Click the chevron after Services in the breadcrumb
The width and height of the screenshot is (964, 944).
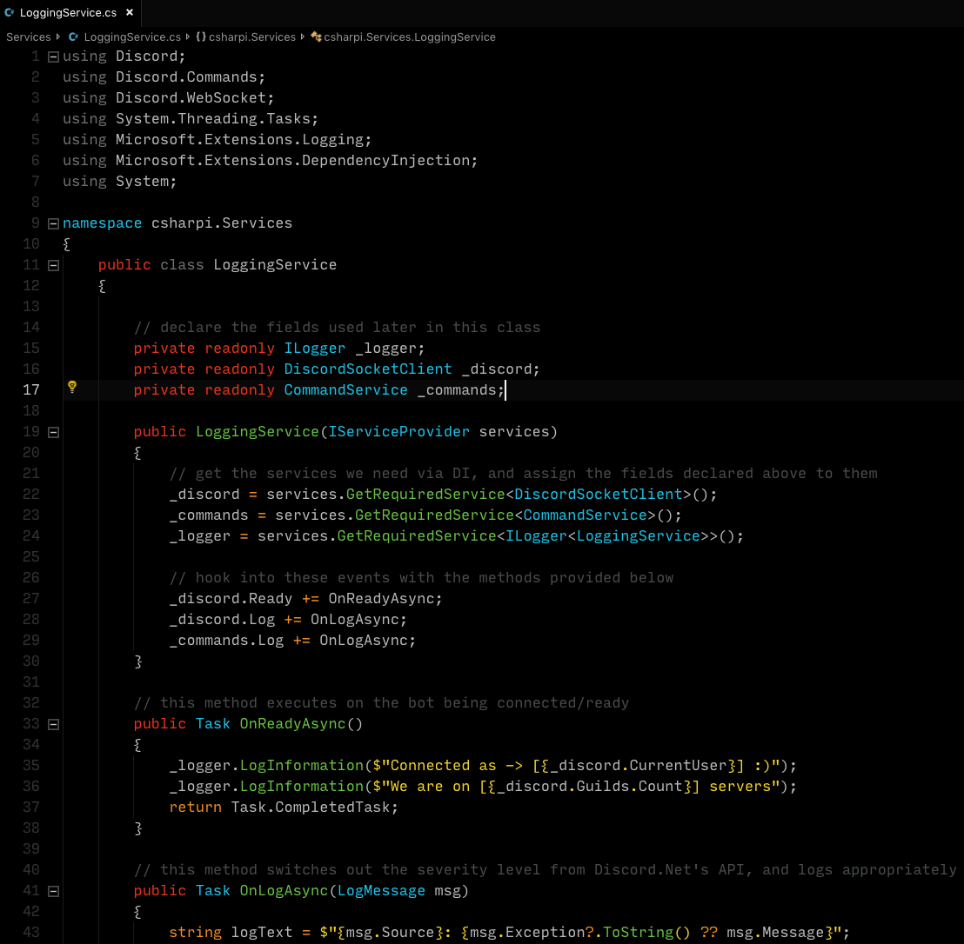[57, 37]
